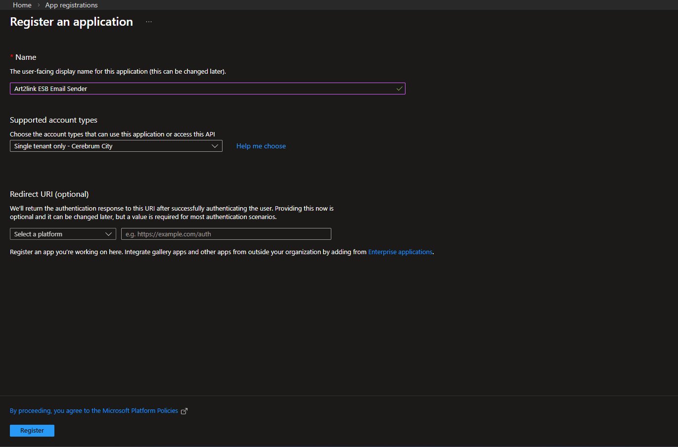Open the Single tenant only - Cerebrum City dropdown
The height and width of the screenshot is (447, 678).
click(116, 146)
